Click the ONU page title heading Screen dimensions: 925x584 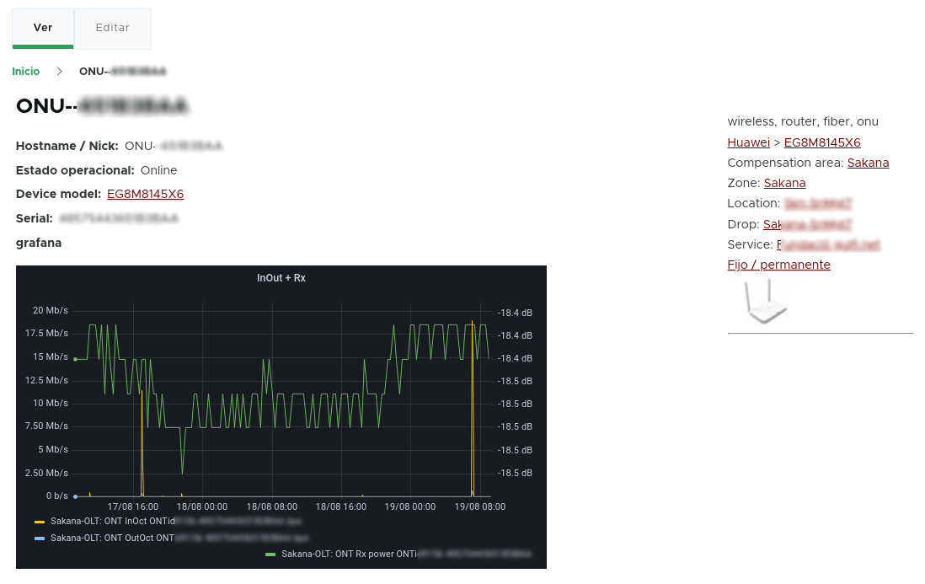pos(101,106)
